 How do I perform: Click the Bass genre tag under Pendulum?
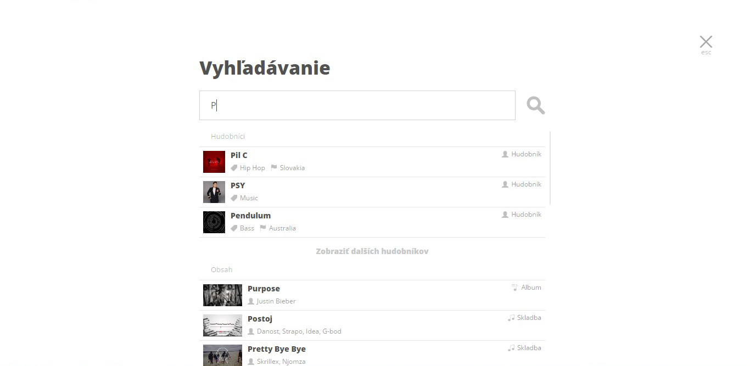(x=242, y=228)
